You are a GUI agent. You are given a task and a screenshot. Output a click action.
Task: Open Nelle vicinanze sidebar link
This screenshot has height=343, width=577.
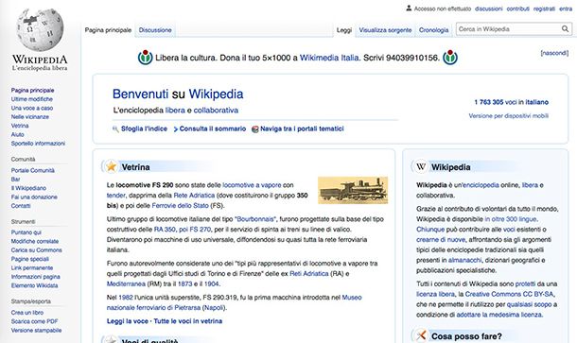30,116
